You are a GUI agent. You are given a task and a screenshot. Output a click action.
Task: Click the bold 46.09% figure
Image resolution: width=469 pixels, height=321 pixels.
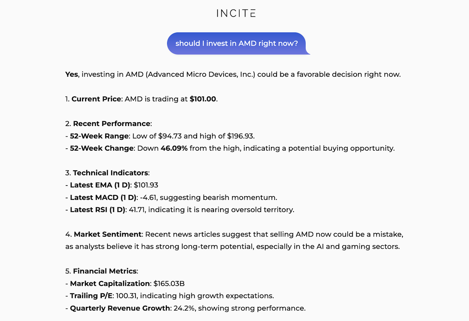tap(174, 148)
